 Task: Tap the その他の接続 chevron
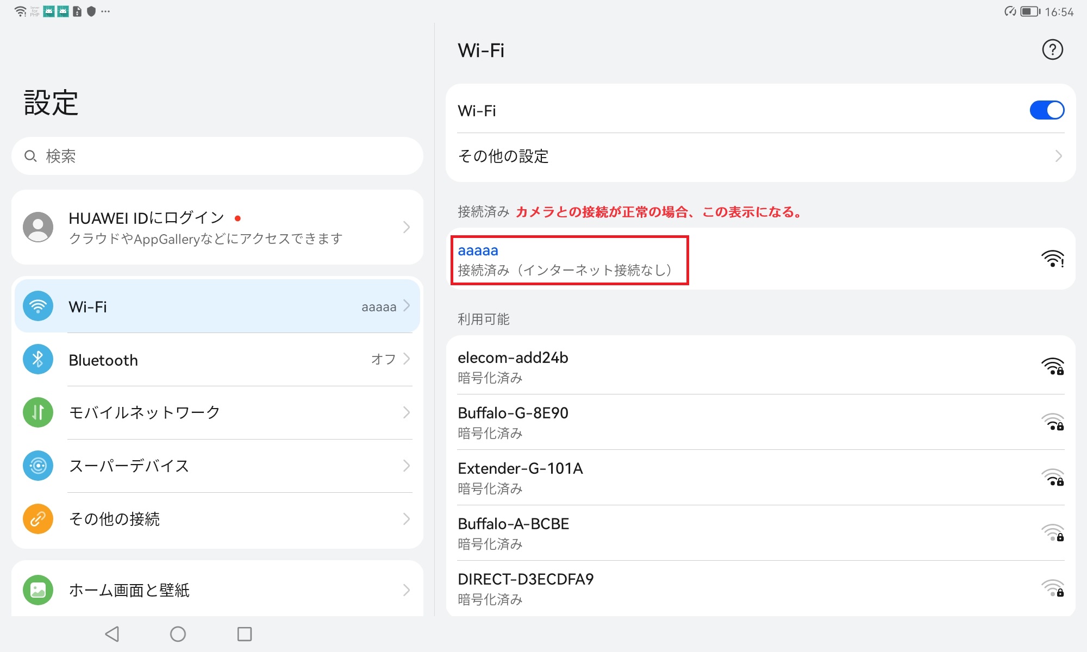pyautogui.click(x=407, y=519)
